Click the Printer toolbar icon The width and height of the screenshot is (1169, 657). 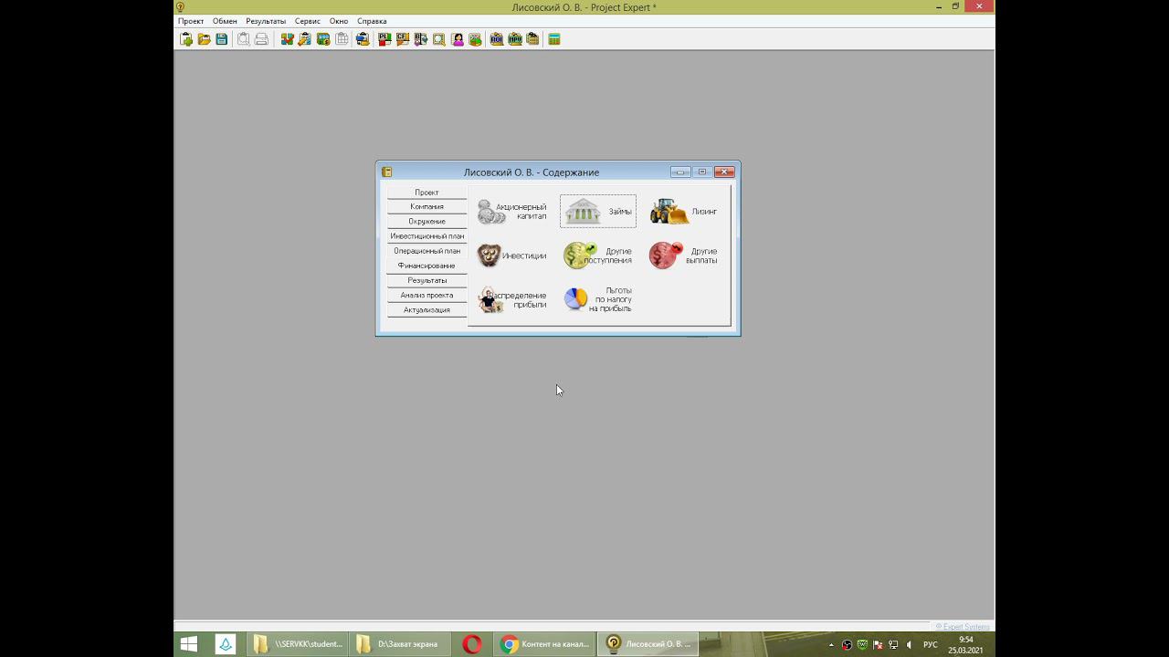pyautogui.click(x=261, y=39)
